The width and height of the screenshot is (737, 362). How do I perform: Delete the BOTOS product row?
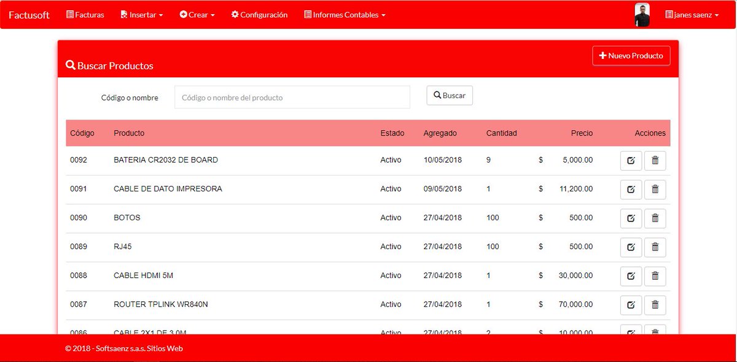655,218
